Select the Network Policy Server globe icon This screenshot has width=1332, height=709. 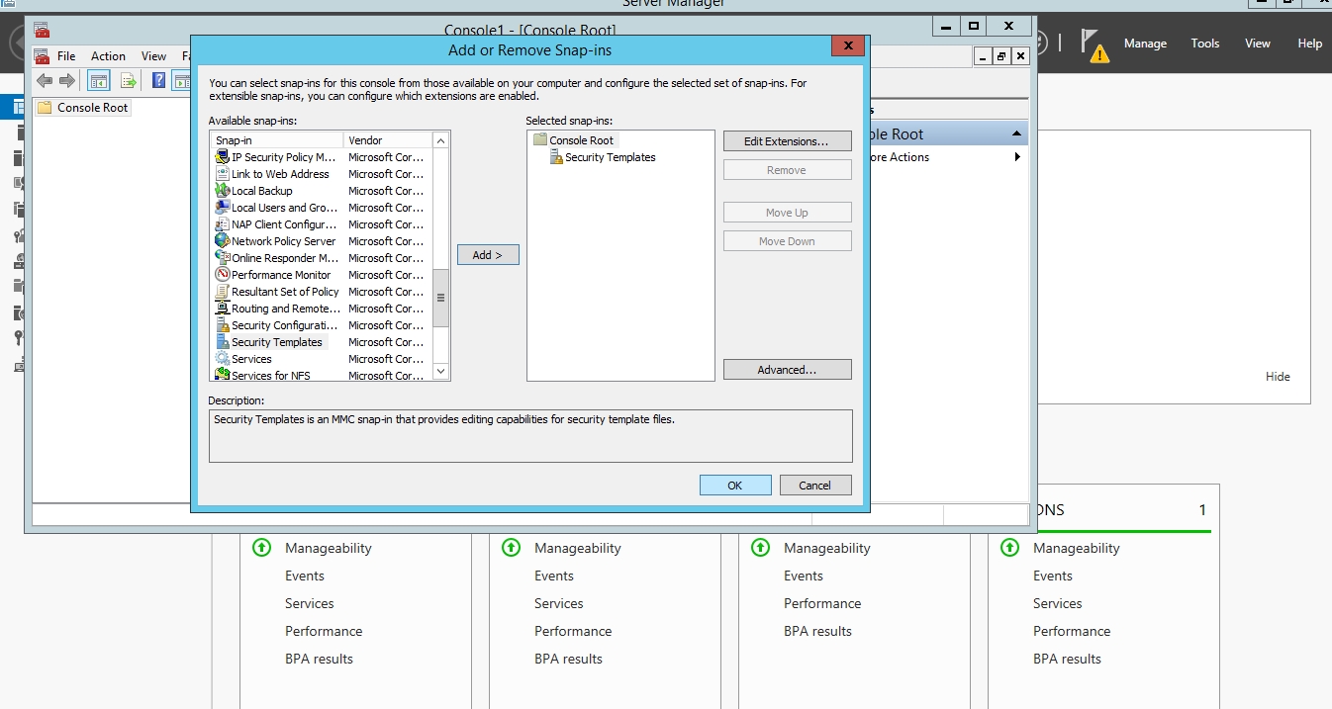point(223,241)
